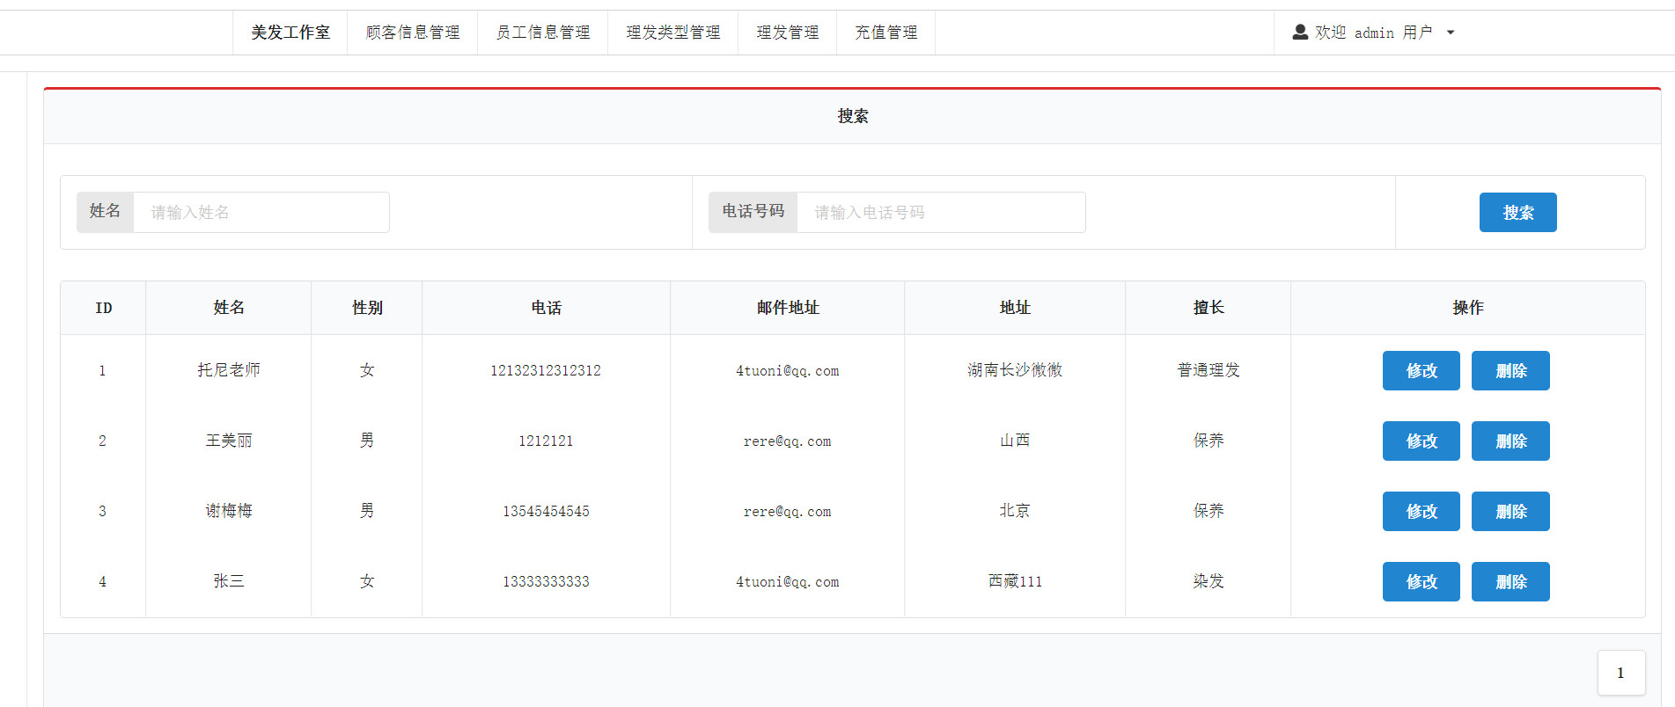Click the 擅长 column header
The image size is (1675, 707).
point(1208,308)
